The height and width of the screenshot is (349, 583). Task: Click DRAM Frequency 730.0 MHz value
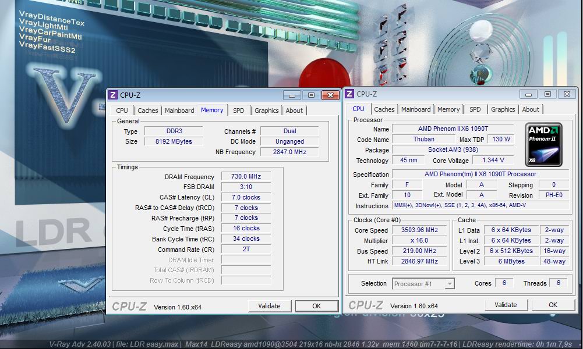(x=246, y=176)
